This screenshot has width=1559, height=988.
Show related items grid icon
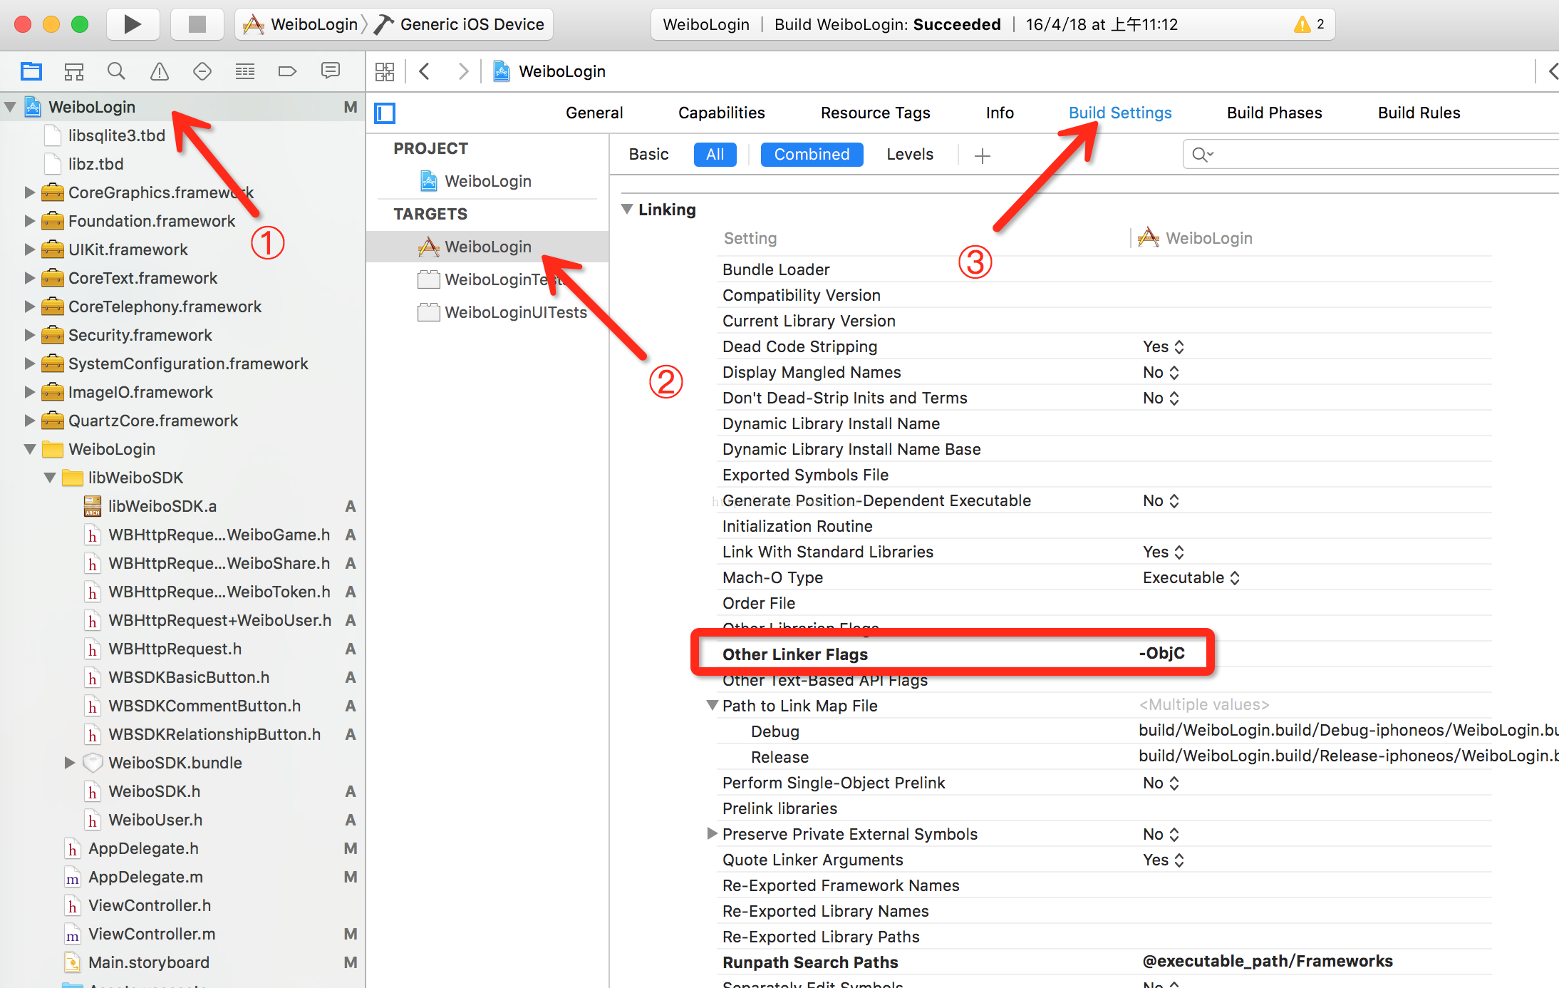[x=385, y=71]
